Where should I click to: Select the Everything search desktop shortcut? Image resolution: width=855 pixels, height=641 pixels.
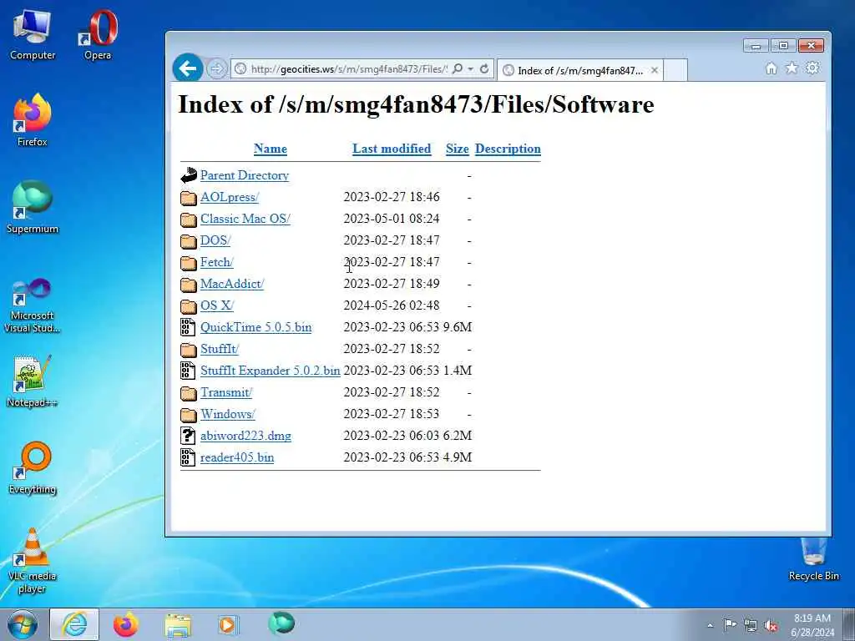pyautogui.click(x=33, y=468)
